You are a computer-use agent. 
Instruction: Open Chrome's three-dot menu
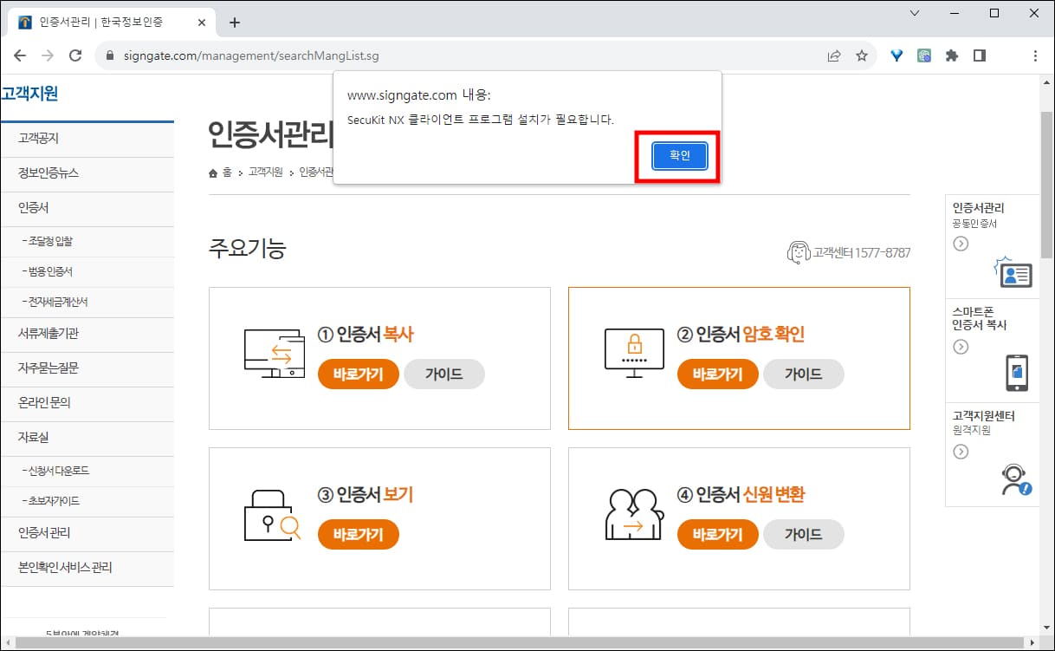pos(1036,55)
